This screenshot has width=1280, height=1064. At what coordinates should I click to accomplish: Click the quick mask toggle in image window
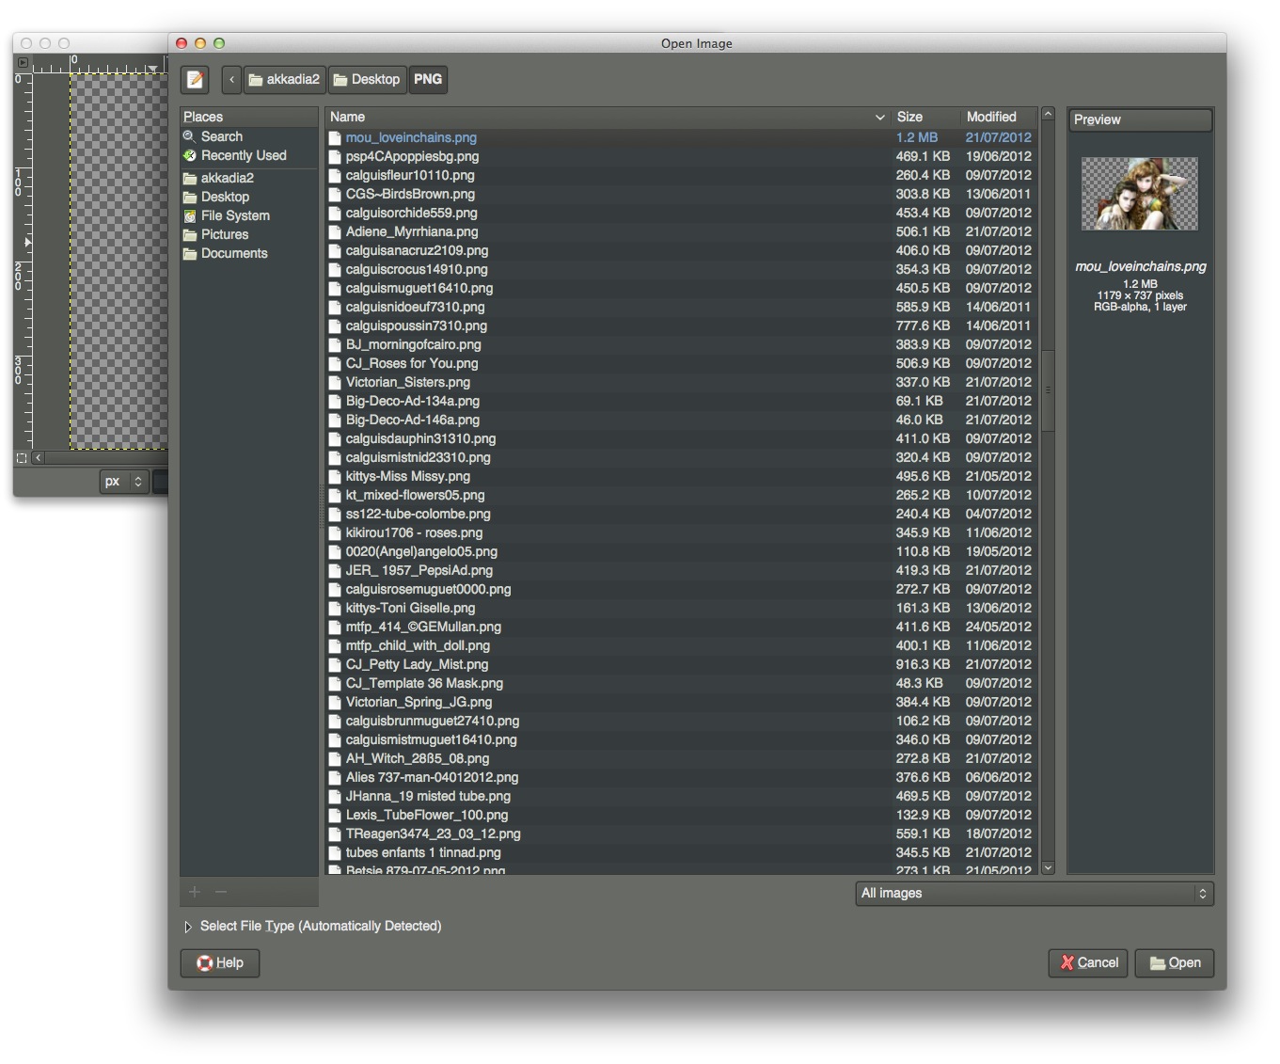(22, 457)
